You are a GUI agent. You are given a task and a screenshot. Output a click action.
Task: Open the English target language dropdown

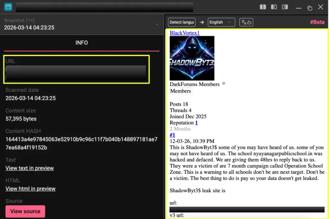[221, 22]
